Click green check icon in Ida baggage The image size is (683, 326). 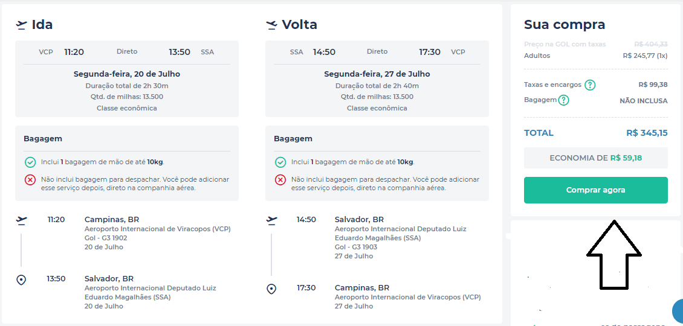click(30, 162)
